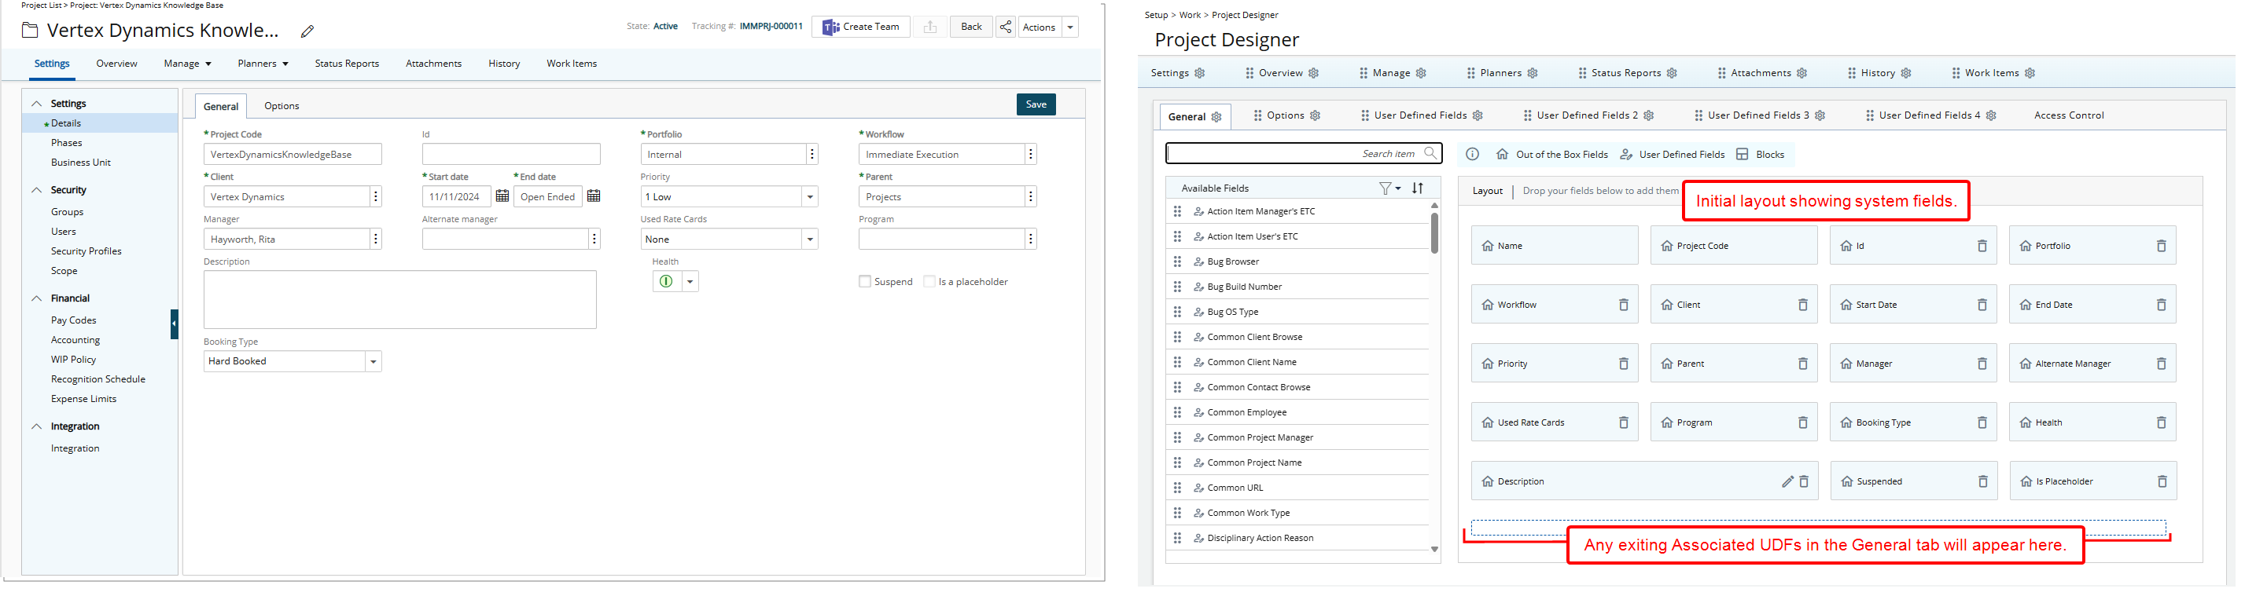
Task: Check the Suspend checkbox
Action: point(864,282)
